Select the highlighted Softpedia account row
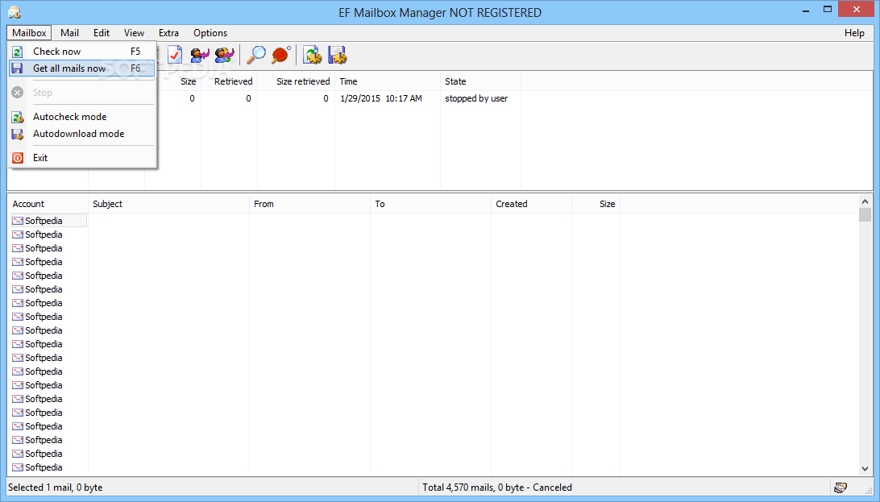 click(x=49, y=221)
